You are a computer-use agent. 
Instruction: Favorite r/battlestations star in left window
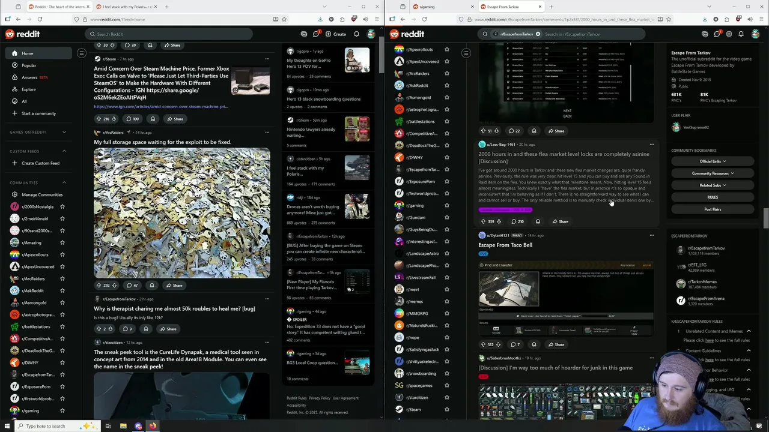62,326
